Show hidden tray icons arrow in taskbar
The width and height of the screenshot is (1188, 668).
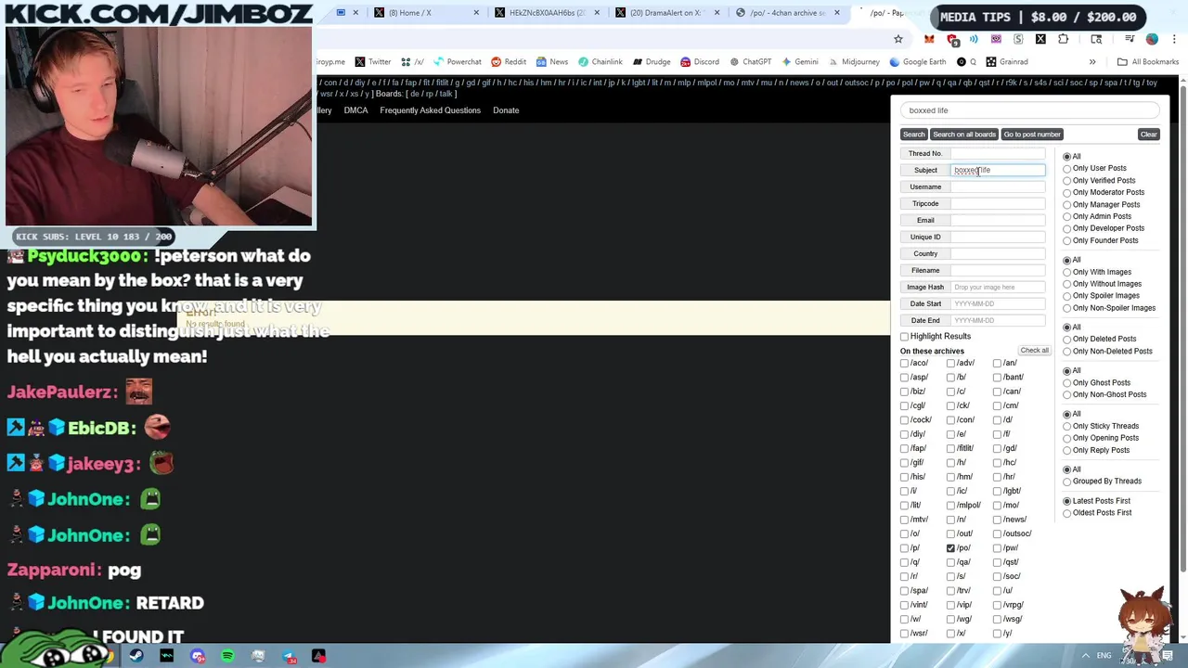point(1085,656)
